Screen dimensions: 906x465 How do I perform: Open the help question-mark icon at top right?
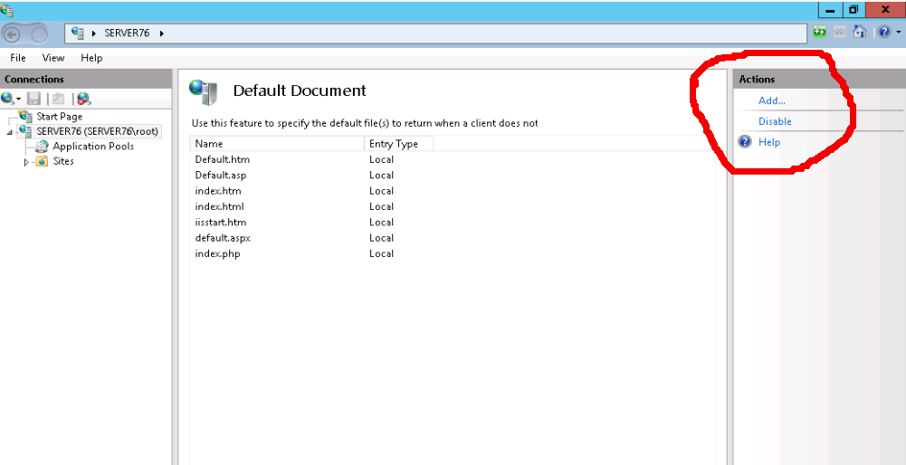(884, 32)
